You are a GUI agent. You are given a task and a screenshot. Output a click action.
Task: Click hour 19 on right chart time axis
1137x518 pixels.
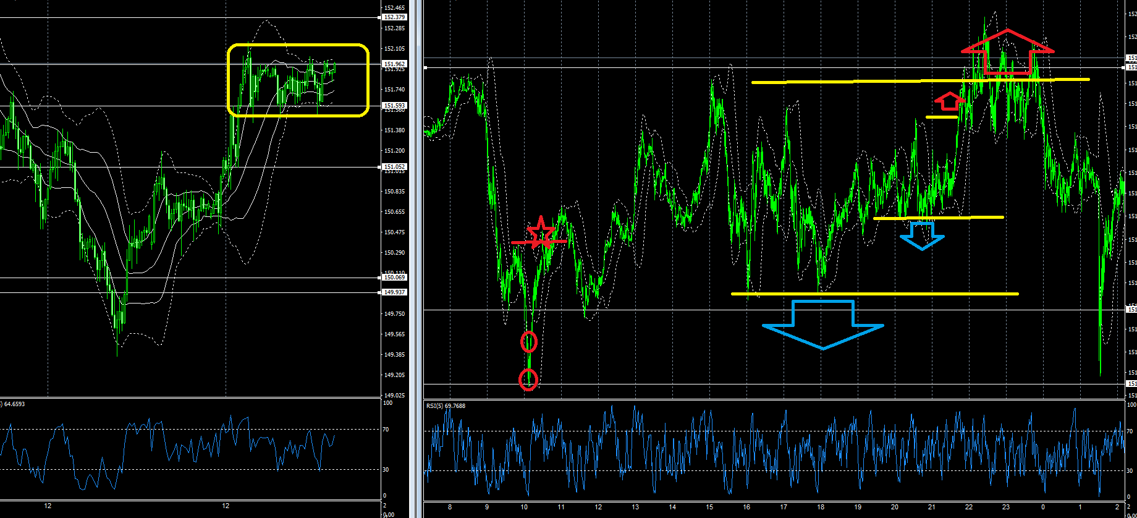coord(858,507)
